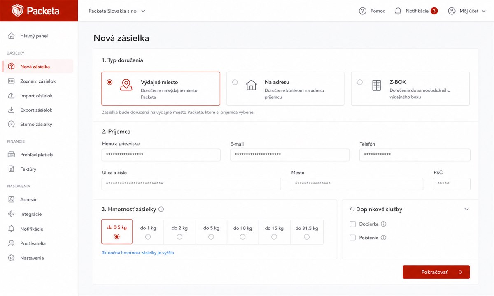Click the Používatelia people icon

pyautogui.click(x=12, y=243)
